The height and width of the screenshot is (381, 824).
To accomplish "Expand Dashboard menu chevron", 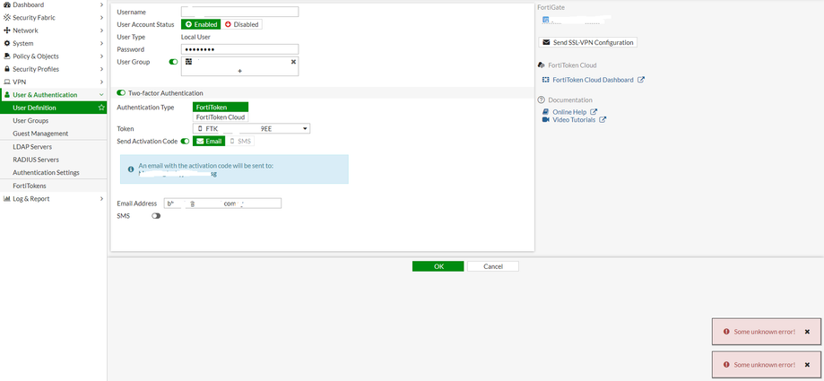I will point(101,4).
